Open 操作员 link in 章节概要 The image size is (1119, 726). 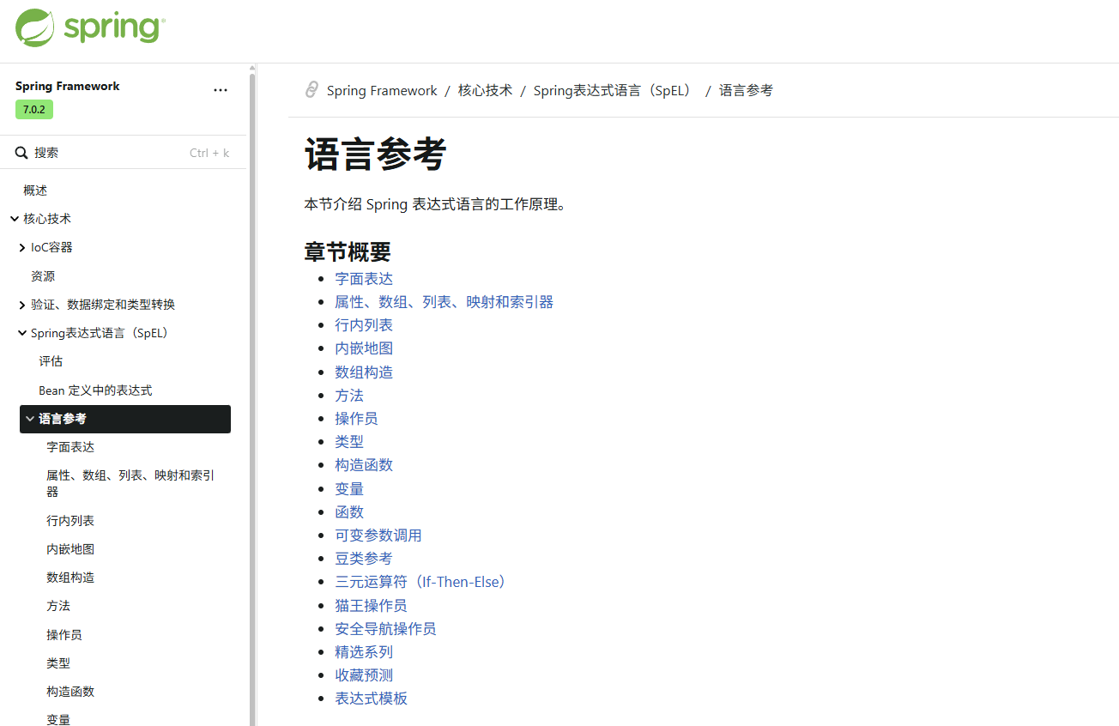356,419
